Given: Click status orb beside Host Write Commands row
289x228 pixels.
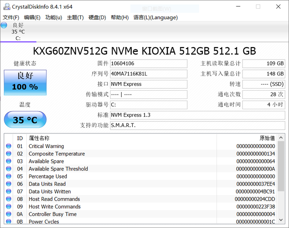Looking at the screenshot, I should pos(9,207).
